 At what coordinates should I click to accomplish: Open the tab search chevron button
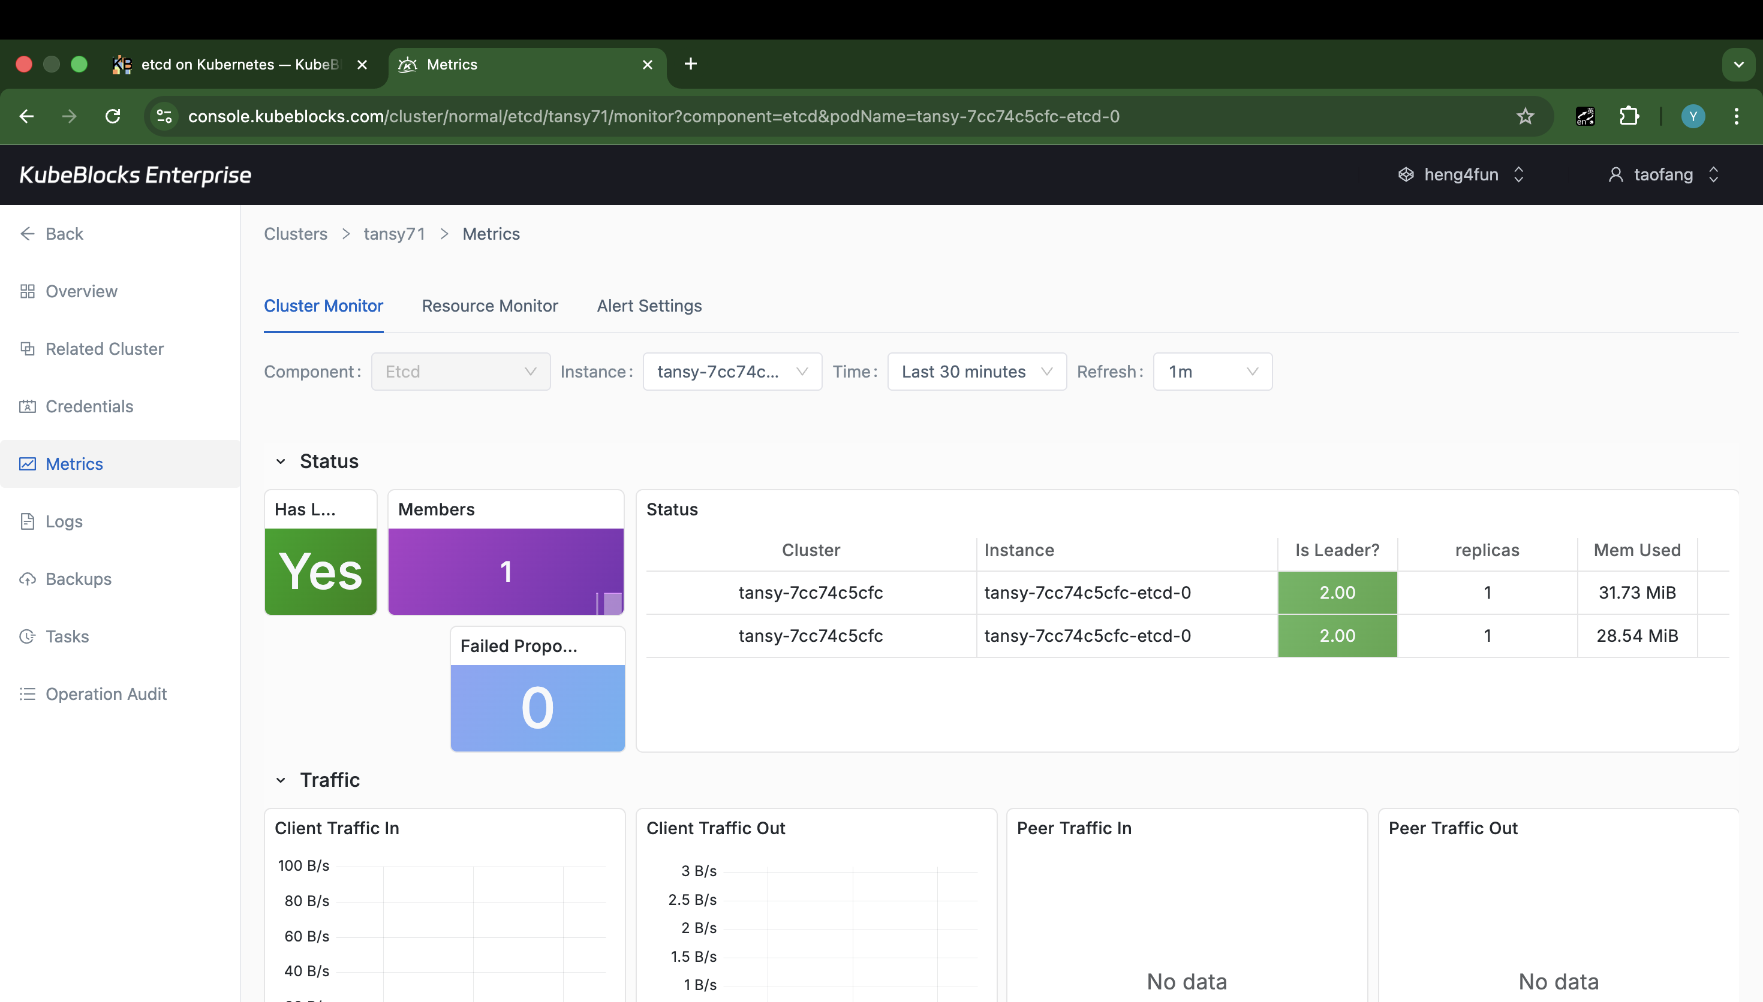click(x=1738, y=65)
